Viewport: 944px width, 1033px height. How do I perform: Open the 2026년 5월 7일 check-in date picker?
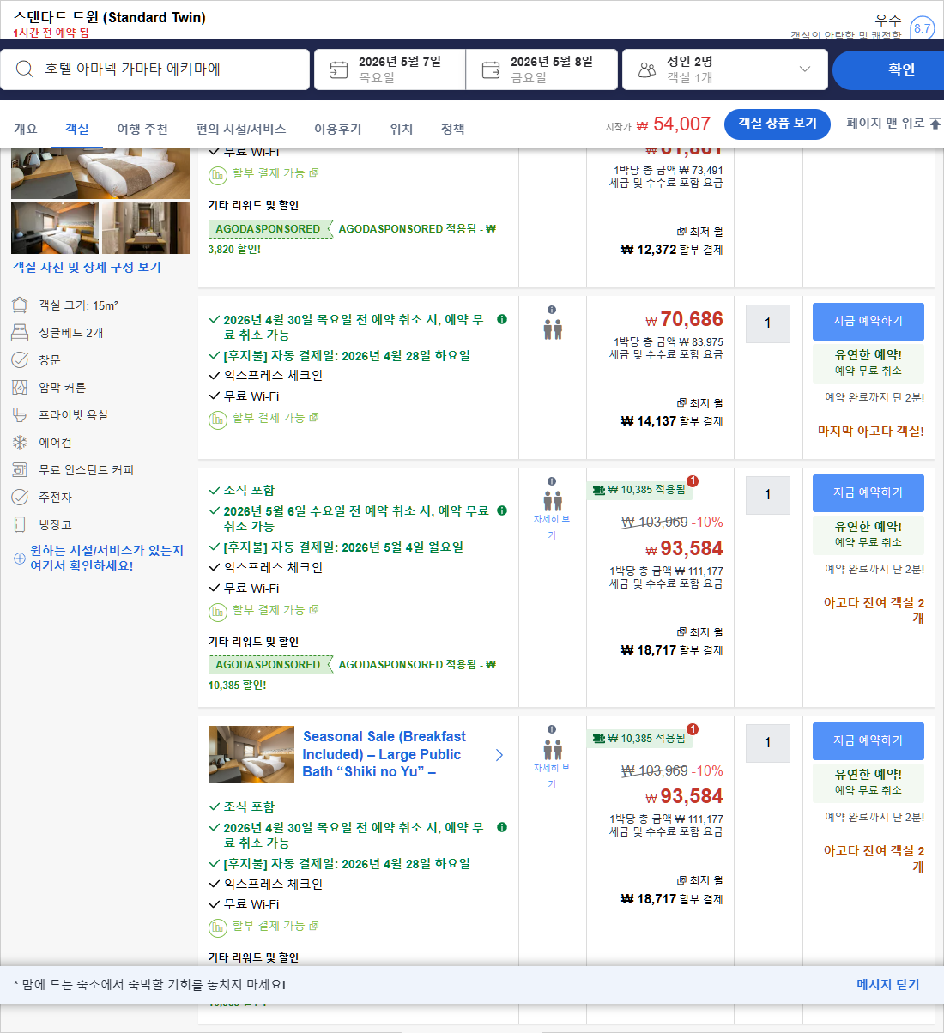pos(390,69)
